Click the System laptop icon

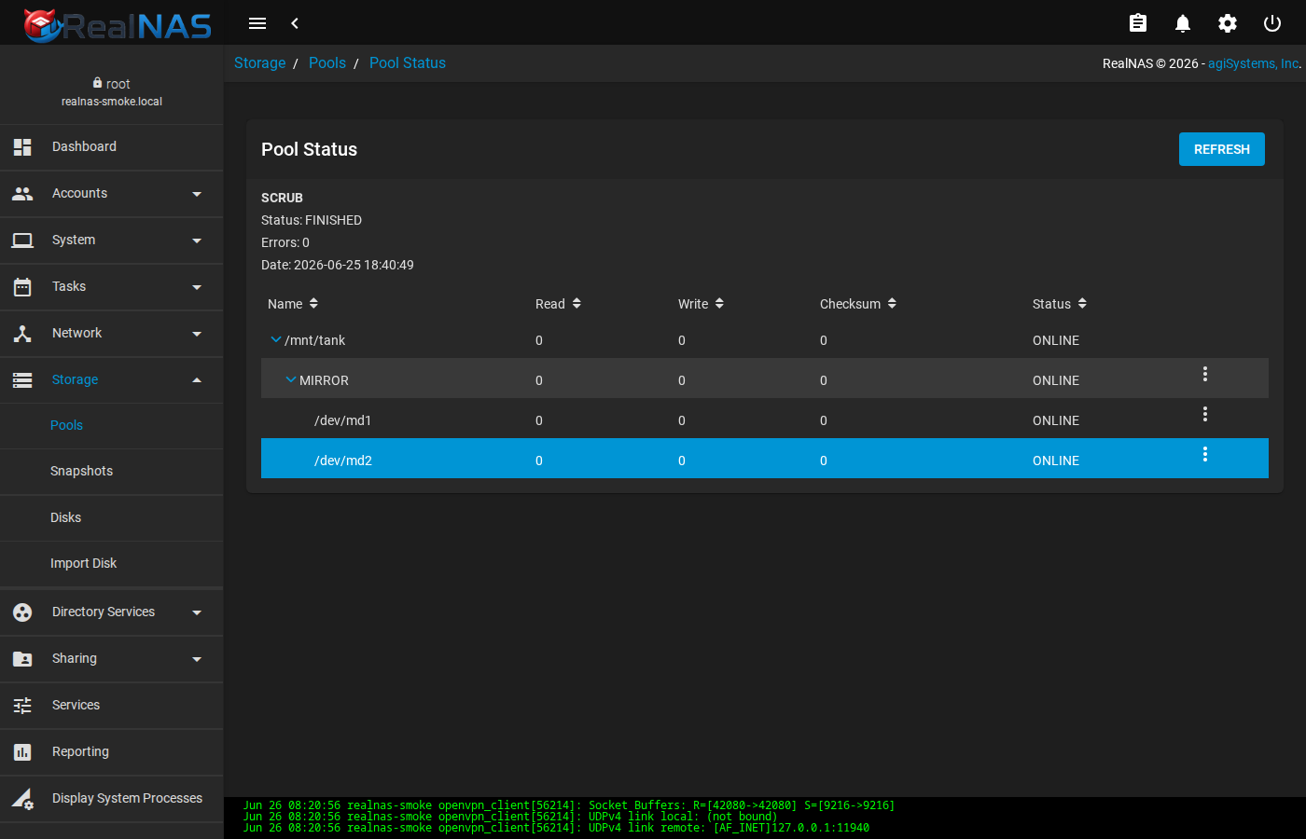coord(22,241)
